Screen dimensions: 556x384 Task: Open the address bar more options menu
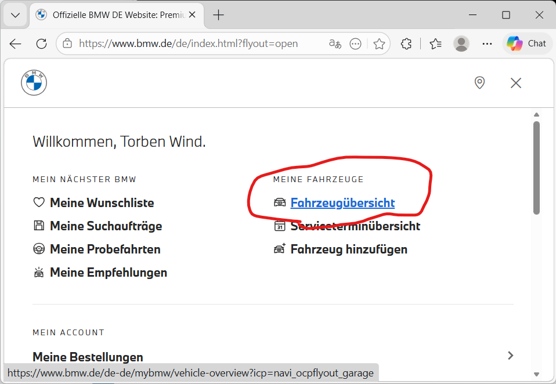point(355,43)
